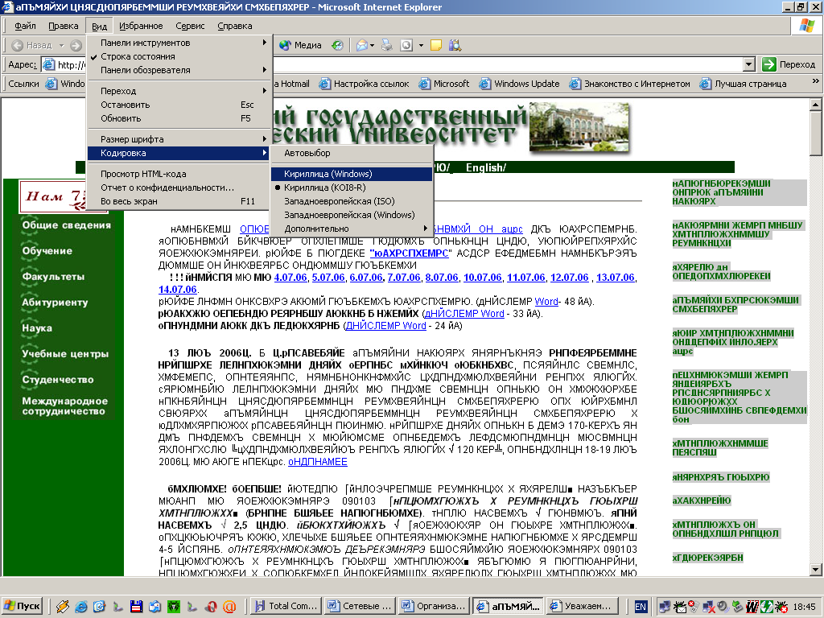Viewport: 824px width, 618px height.
Task: Click the page icon in address bar
Action: point(48,64)
